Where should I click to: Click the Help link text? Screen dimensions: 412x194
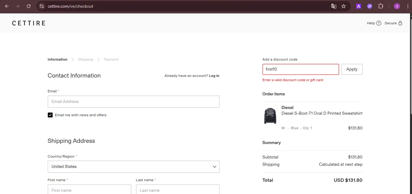pos(371,23)
